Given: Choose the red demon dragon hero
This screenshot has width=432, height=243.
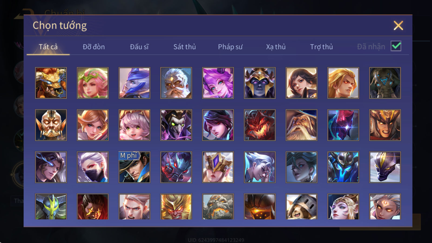Looking at the screenshot, I should click(259, 125).
